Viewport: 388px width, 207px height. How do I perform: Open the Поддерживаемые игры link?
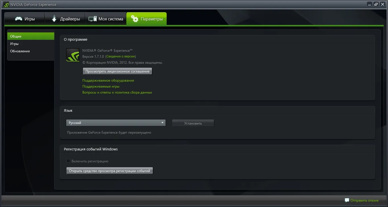tap(101, 86)
